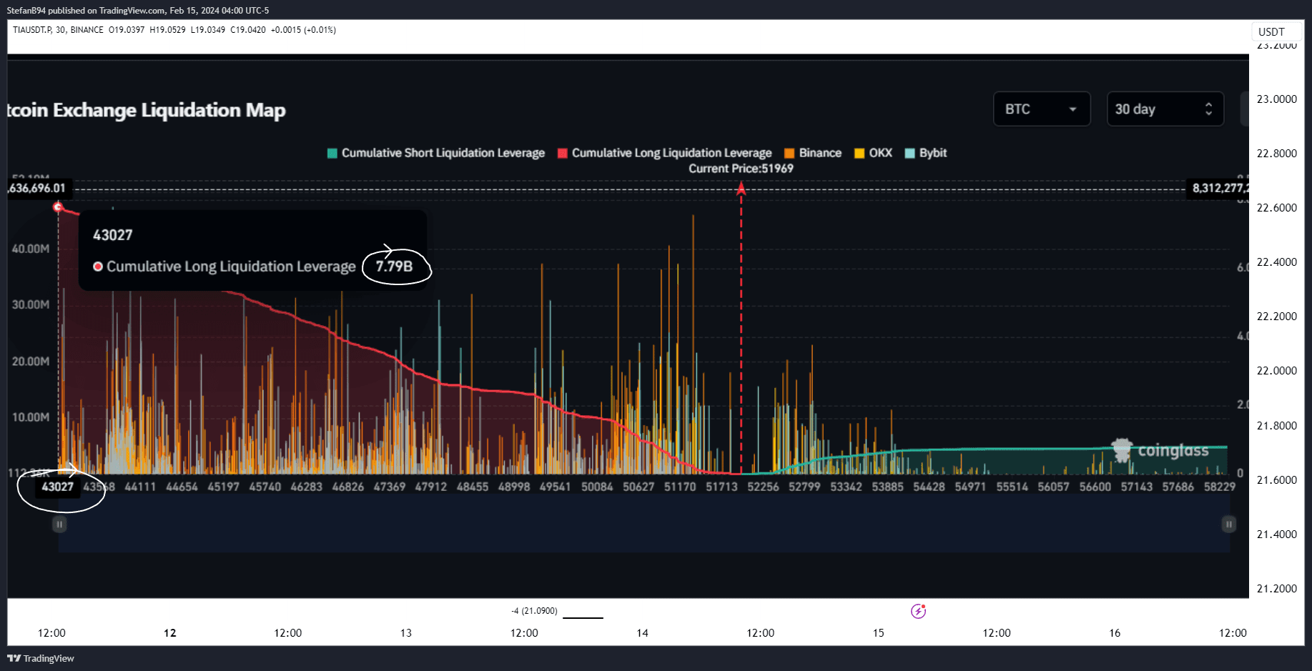Viewport: 1312px width, 671px height.
Task: Click the right pan handle at the chart's bottom-right
Action: pyautogui.click(x=1228, y=524)
